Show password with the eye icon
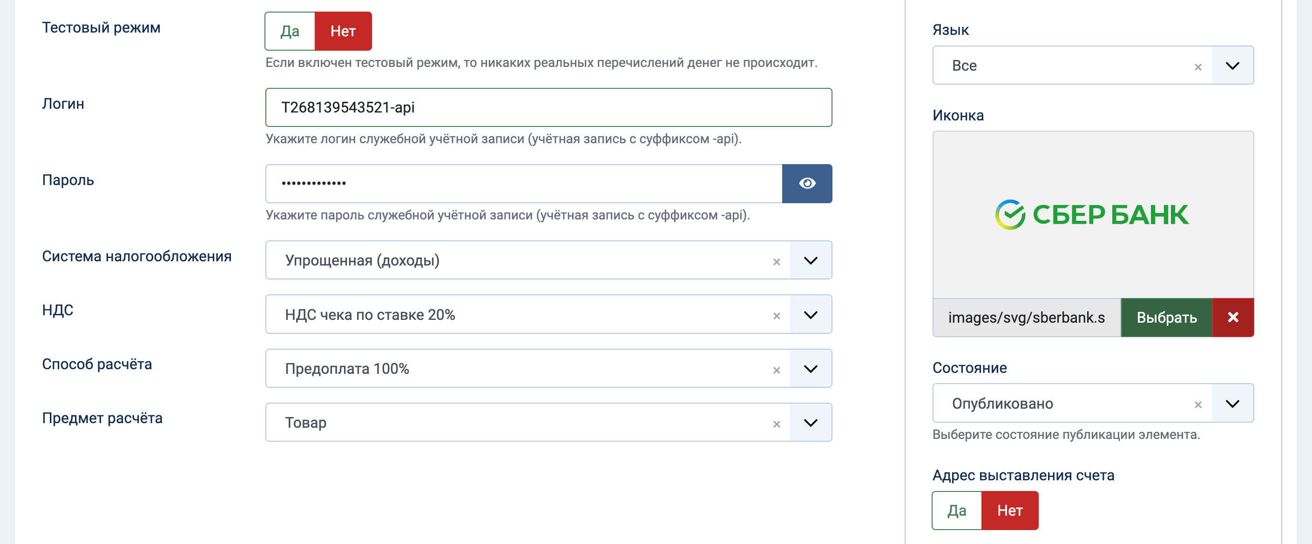The image size is (1312, 544). 807,183
